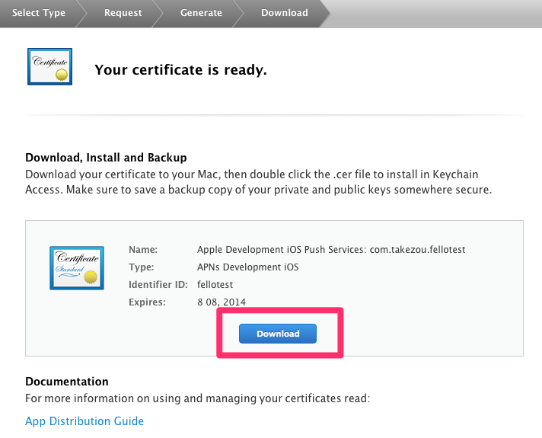Open the Request step in breadcrumb
Screen dimensions: 542x438
point(123,13)
